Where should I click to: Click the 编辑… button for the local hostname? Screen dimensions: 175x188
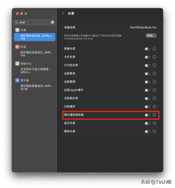click(151, 35)
